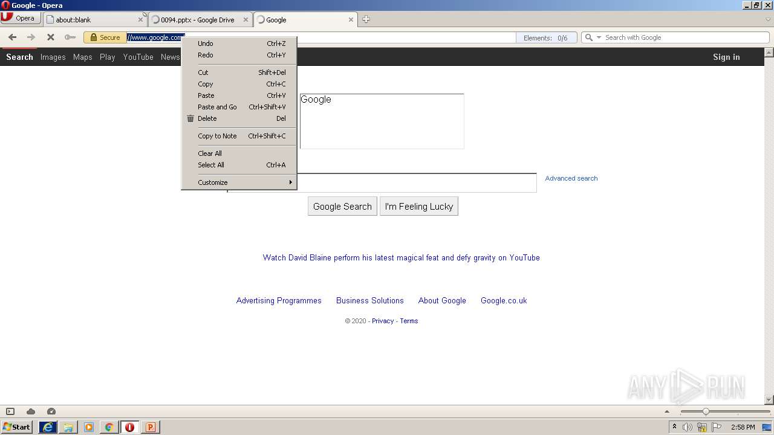Open the Privacy link
This screenshot has height=435, width=774.
383,321
